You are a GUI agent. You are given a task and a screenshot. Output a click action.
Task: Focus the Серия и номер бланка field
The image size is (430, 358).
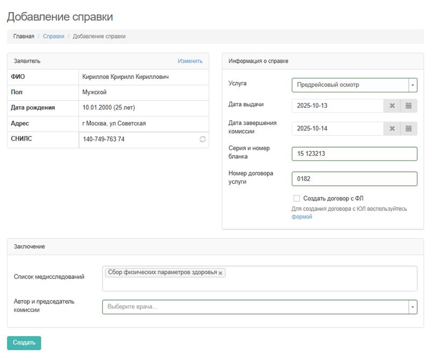click(x=354, y=154)
